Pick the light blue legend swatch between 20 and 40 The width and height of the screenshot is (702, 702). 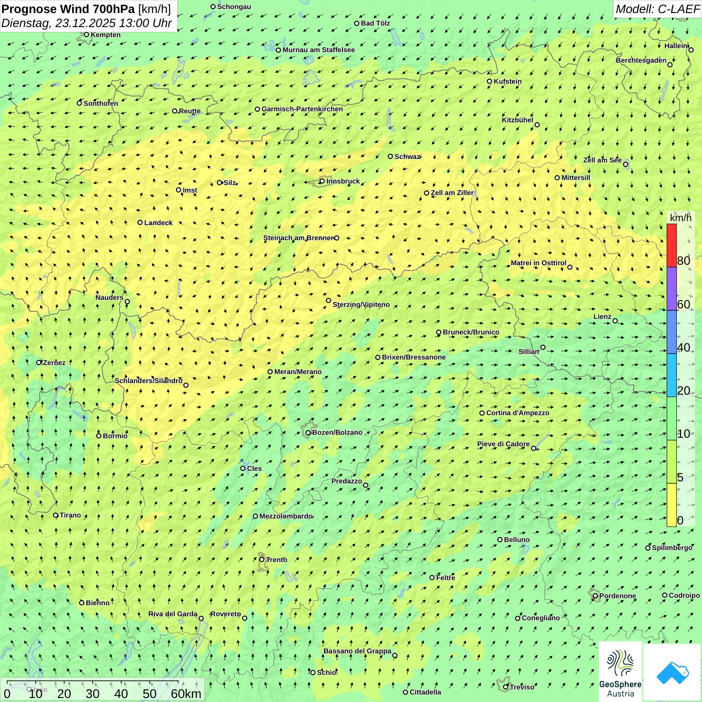(x=671, y=376)
